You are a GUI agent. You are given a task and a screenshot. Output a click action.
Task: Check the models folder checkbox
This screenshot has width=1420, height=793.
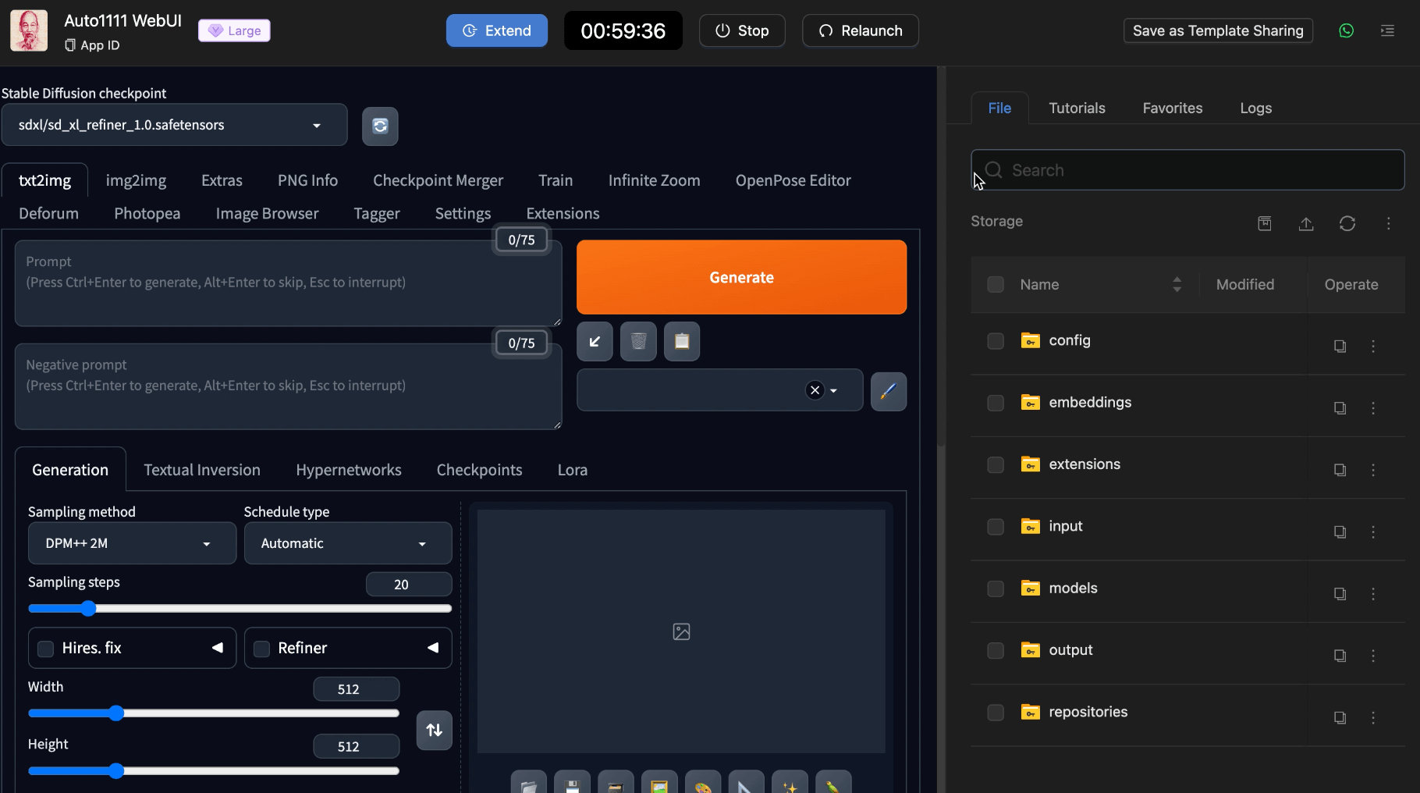(996, 589)
